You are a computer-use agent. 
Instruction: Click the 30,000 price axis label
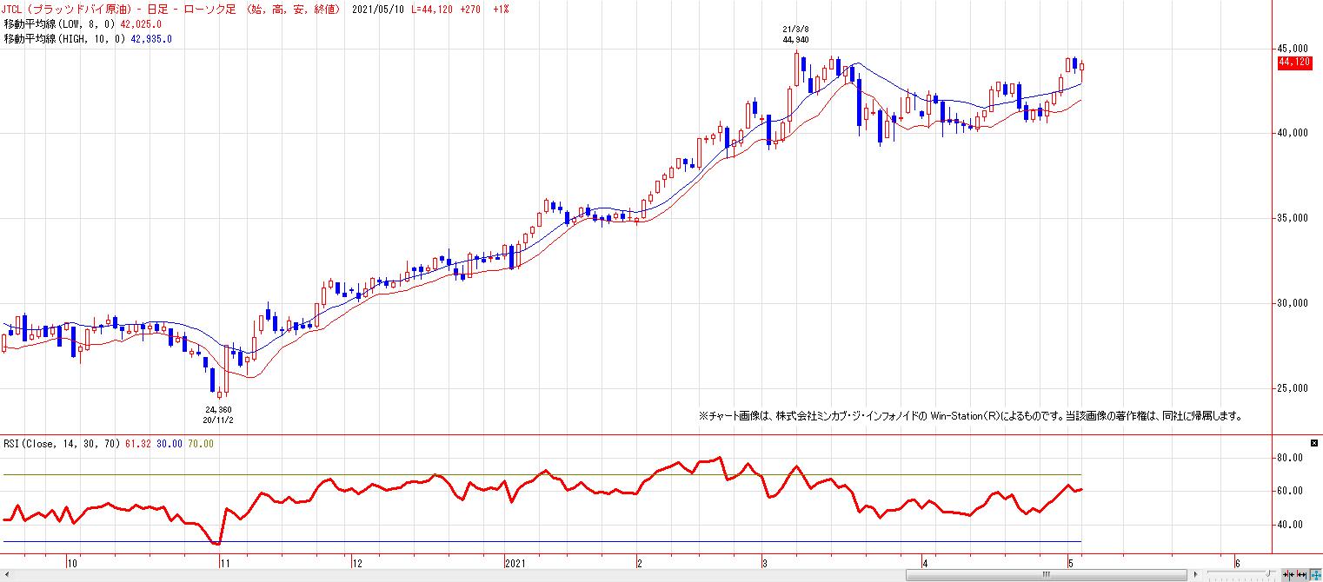click(1292, 303)
